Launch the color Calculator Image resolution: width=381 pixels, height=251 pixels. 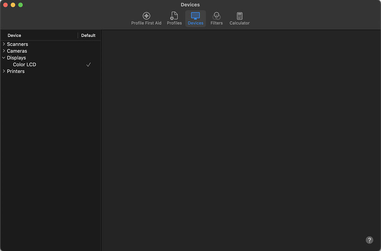click(239, 18)
